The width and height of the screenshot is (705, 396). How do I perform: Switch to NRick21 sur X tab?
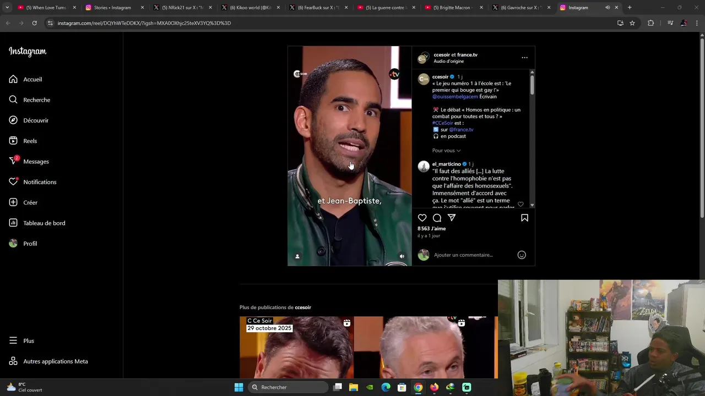pos(182,8)
